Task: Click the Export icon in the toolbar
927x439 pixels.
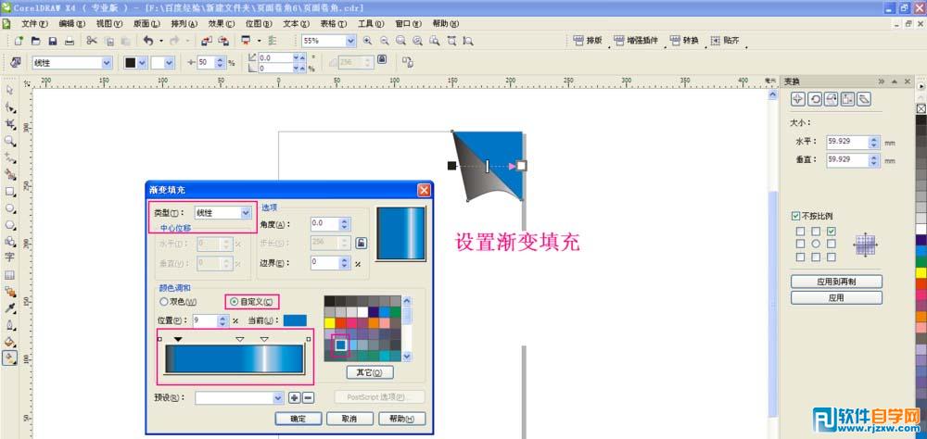Action: pyautogui.click(x=223, y=41)
